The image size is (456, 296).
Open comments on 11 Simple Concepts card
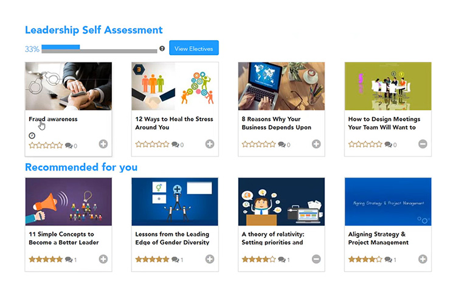pyautogui.click(x=71, y=260)
